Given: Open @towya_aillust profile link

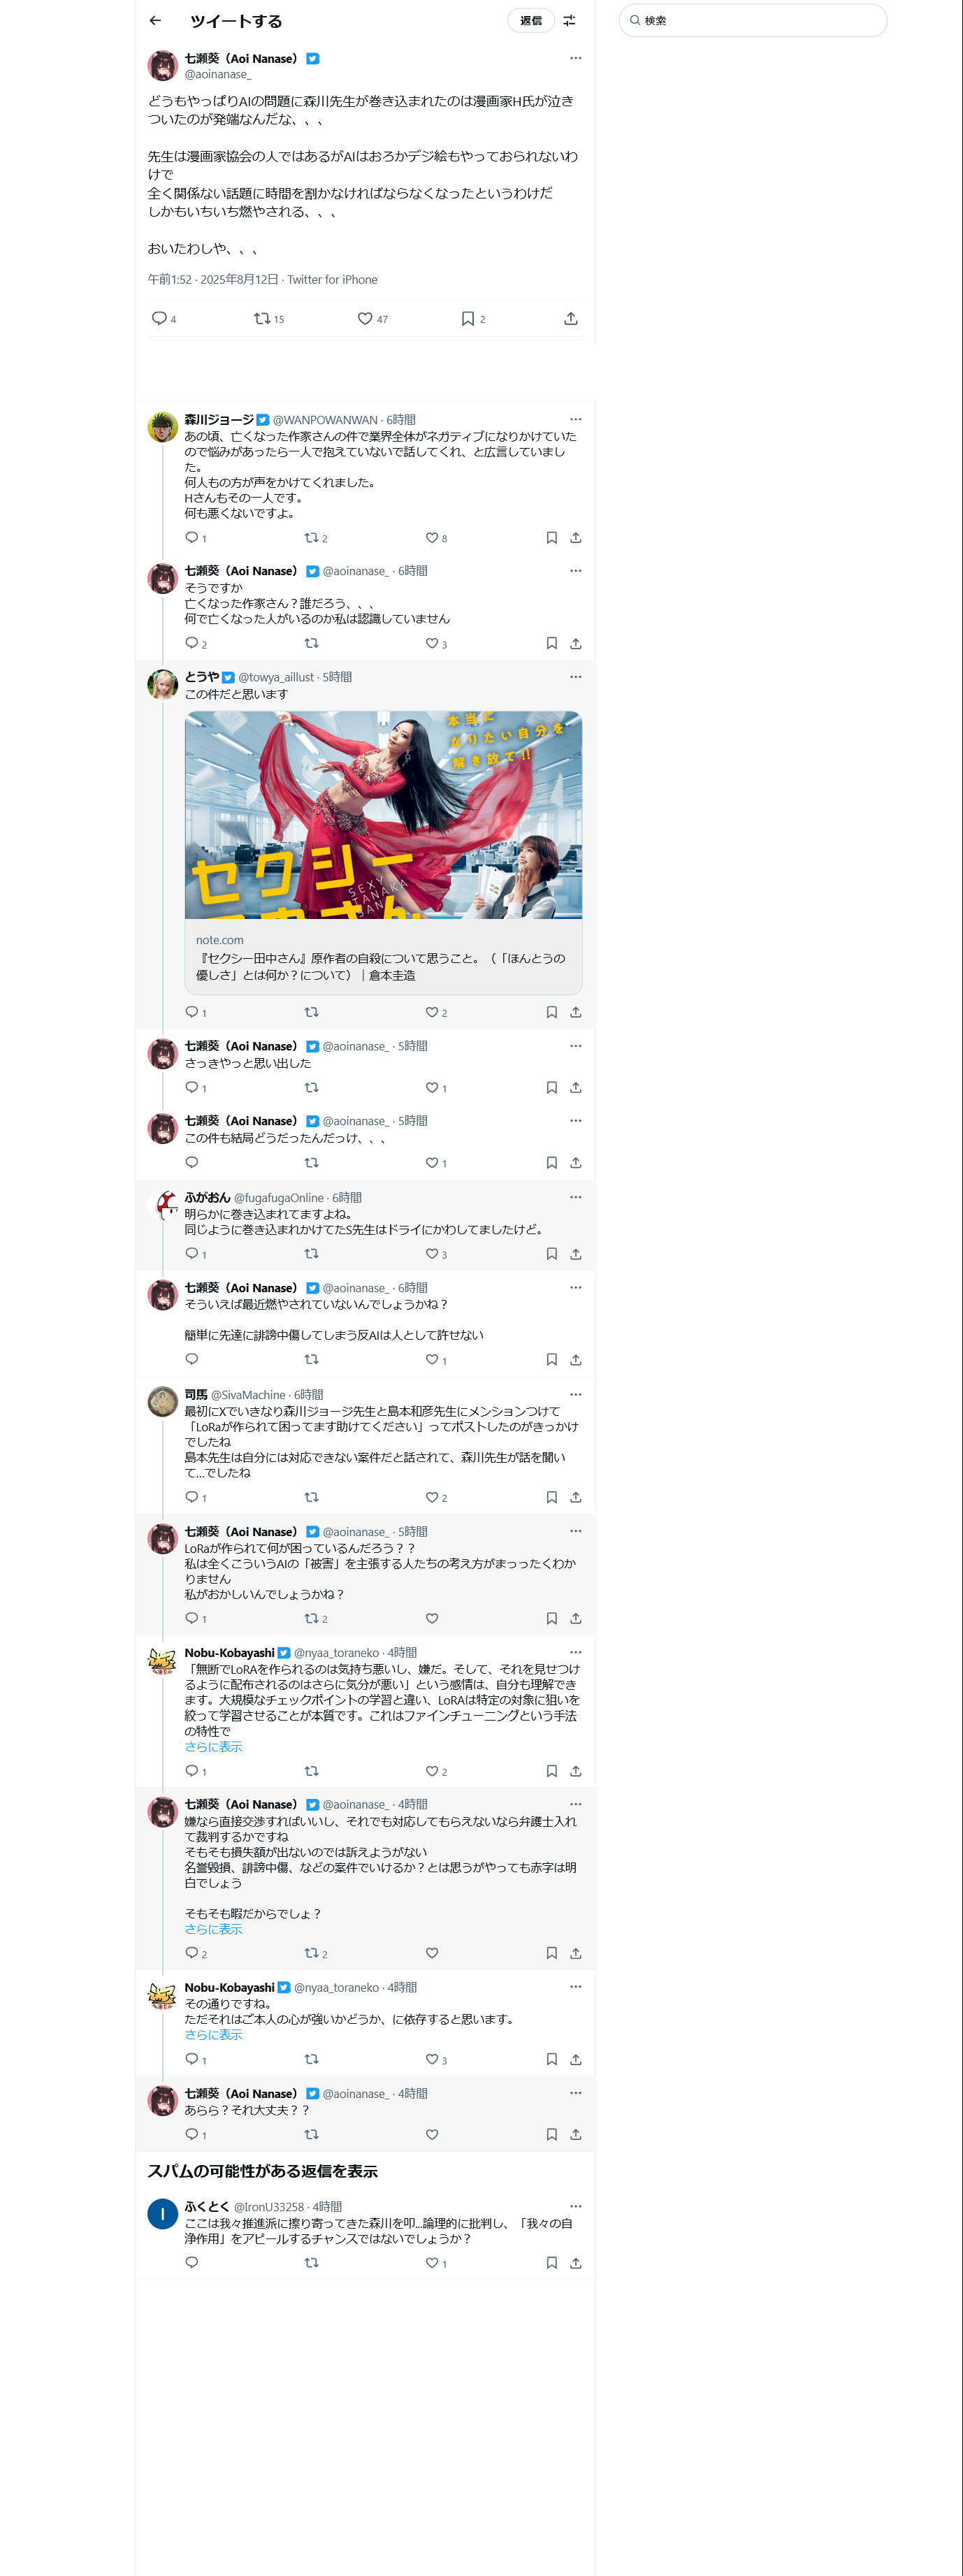Looking at the screenshot, I should 276,677.
